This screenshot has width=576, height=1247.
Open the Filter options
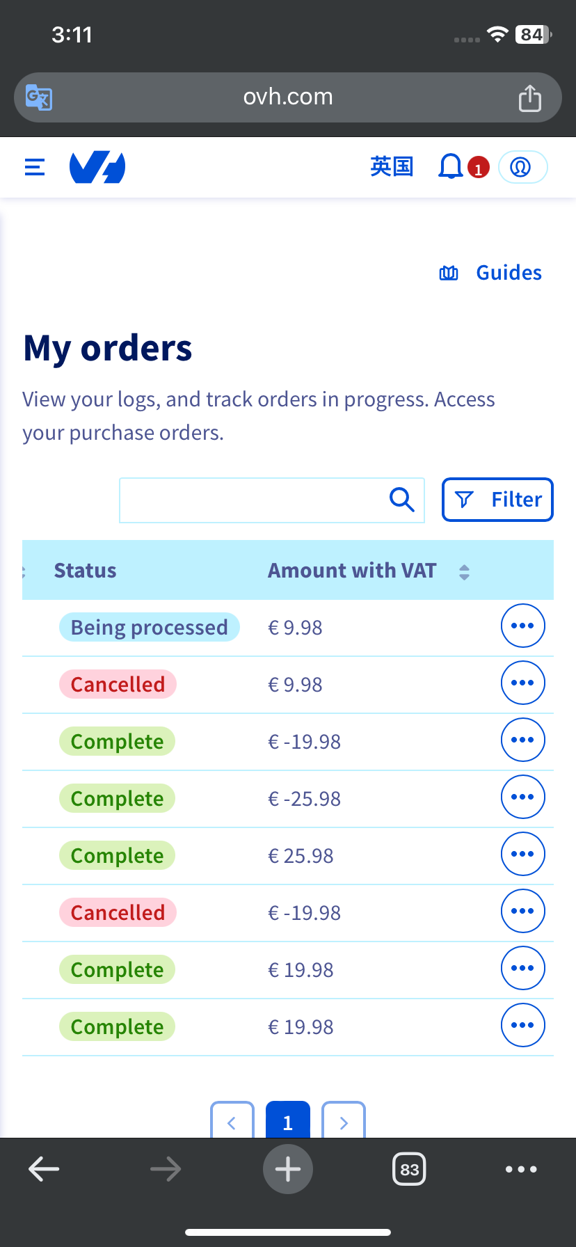(497, 500)
